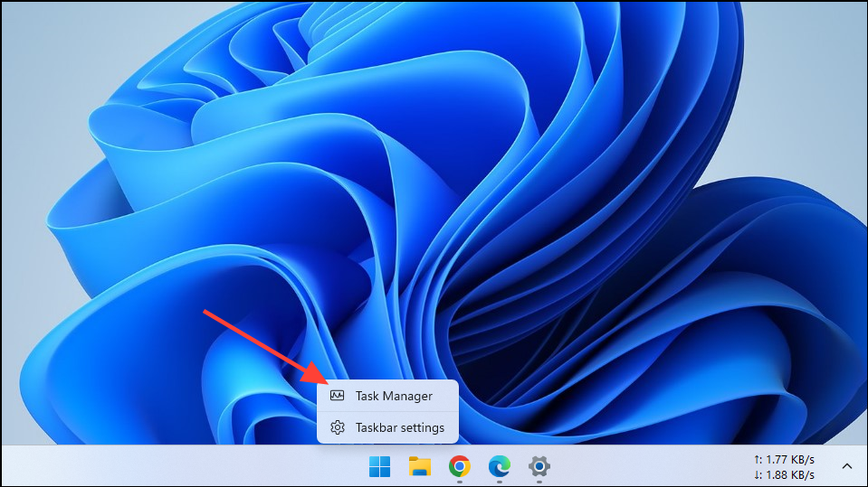Open Taskbar settings from context menu
The image size is (868, 487).
point(387,427)
